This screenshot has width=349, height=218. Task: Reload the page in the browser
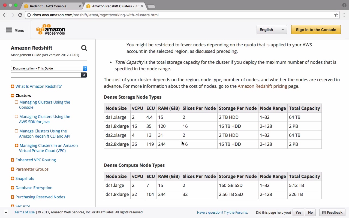point(20,15)
